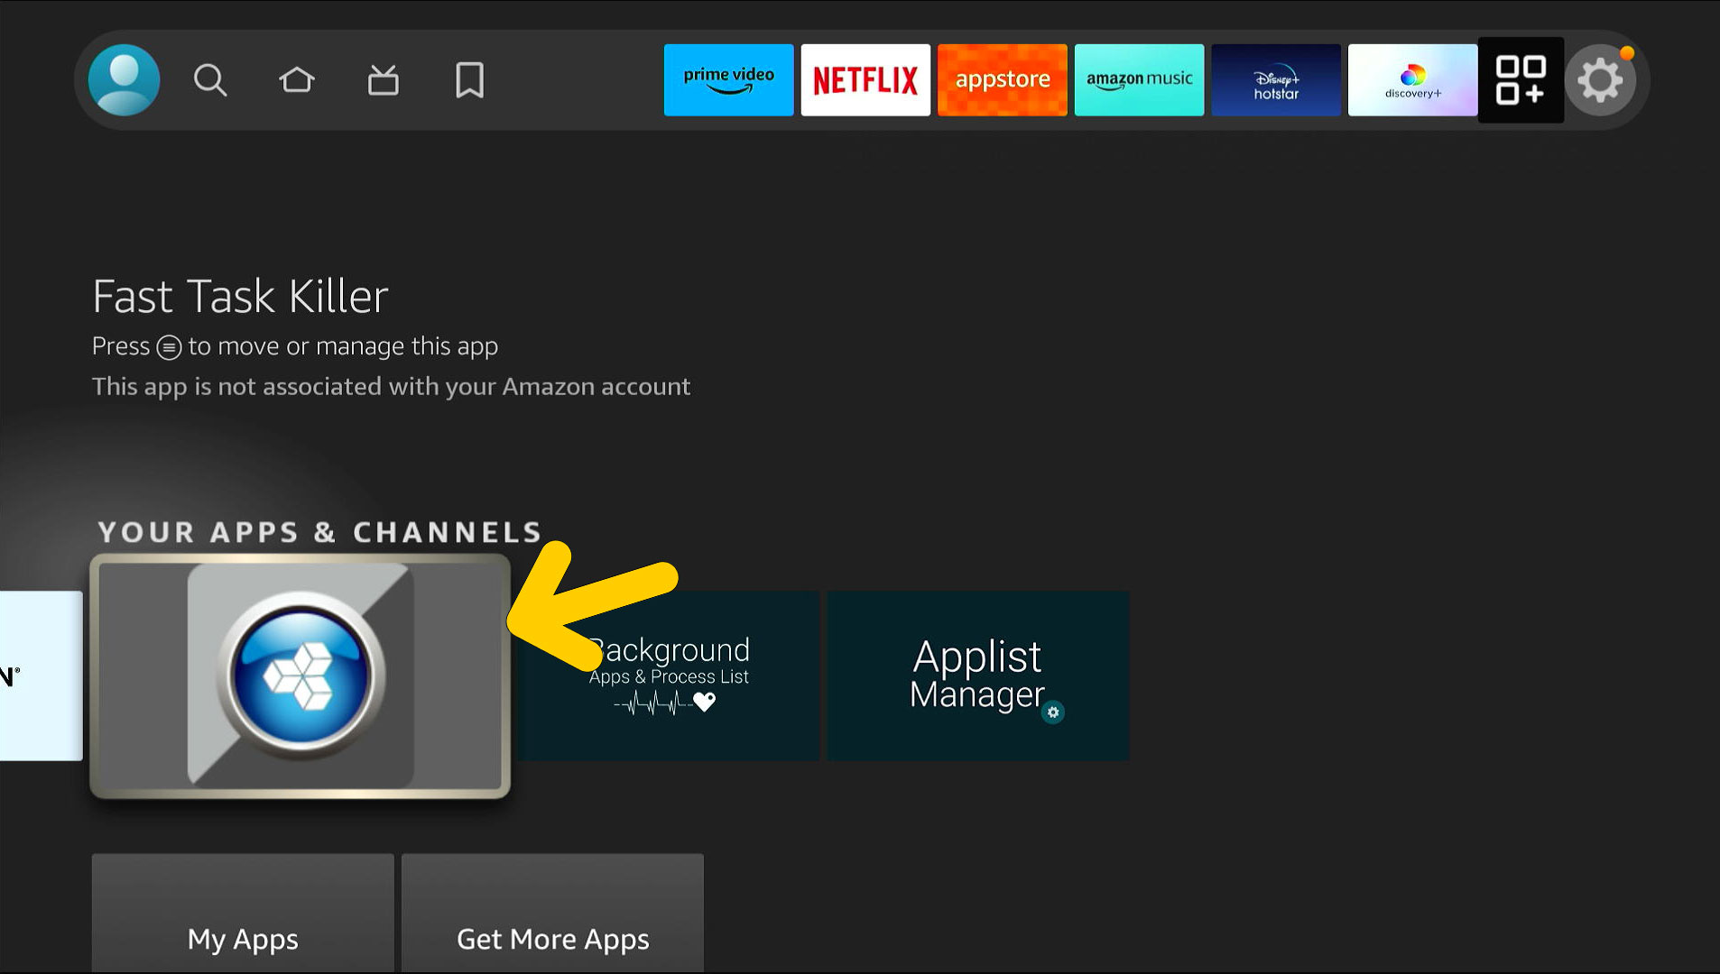Click the Fast Task Killer title text
1720x974 pixels.
pyautogui.click(x=240, y=297)
